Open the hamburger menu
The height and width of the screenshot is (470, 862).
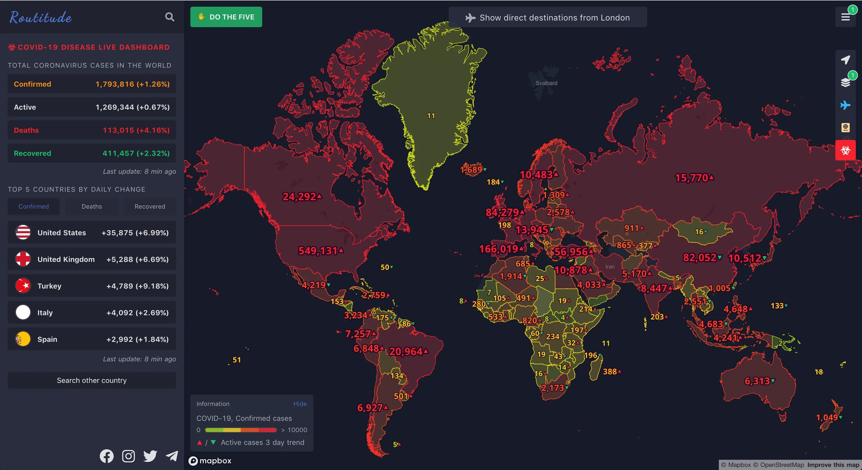(845, 17)
